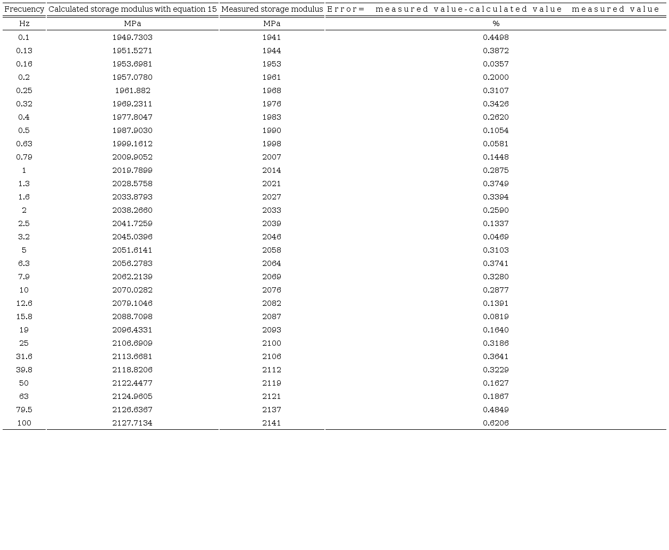Click the Calculated storage modulus column header

(132, 9)
